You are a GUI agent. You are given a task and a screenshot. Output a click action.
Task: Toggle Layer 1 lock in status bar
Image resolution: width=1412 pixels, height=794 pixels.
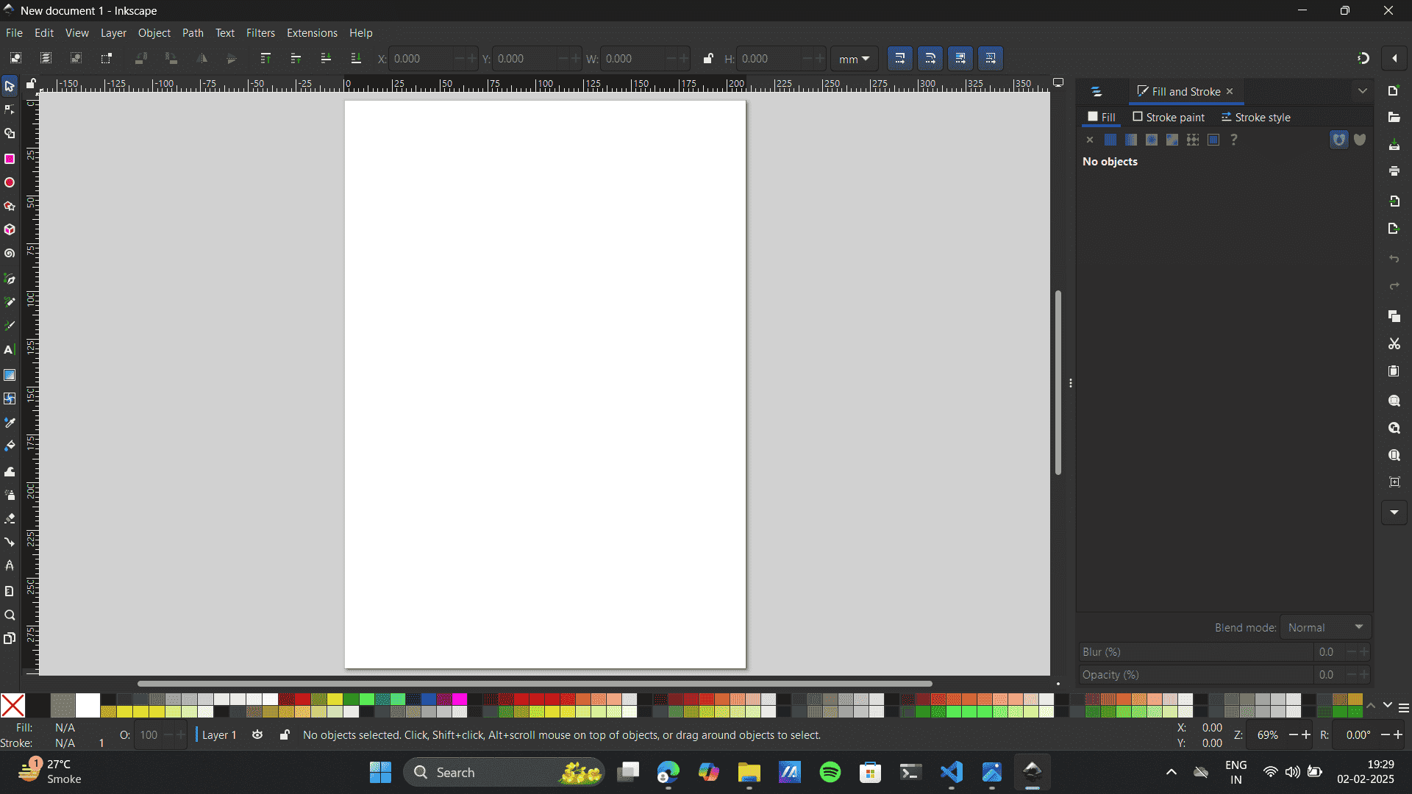(285, 734)
